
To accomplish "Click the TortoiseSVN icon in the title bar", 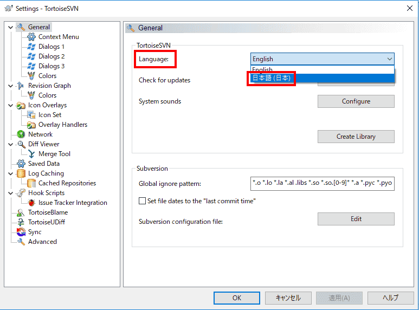I will tap(9, 8).
